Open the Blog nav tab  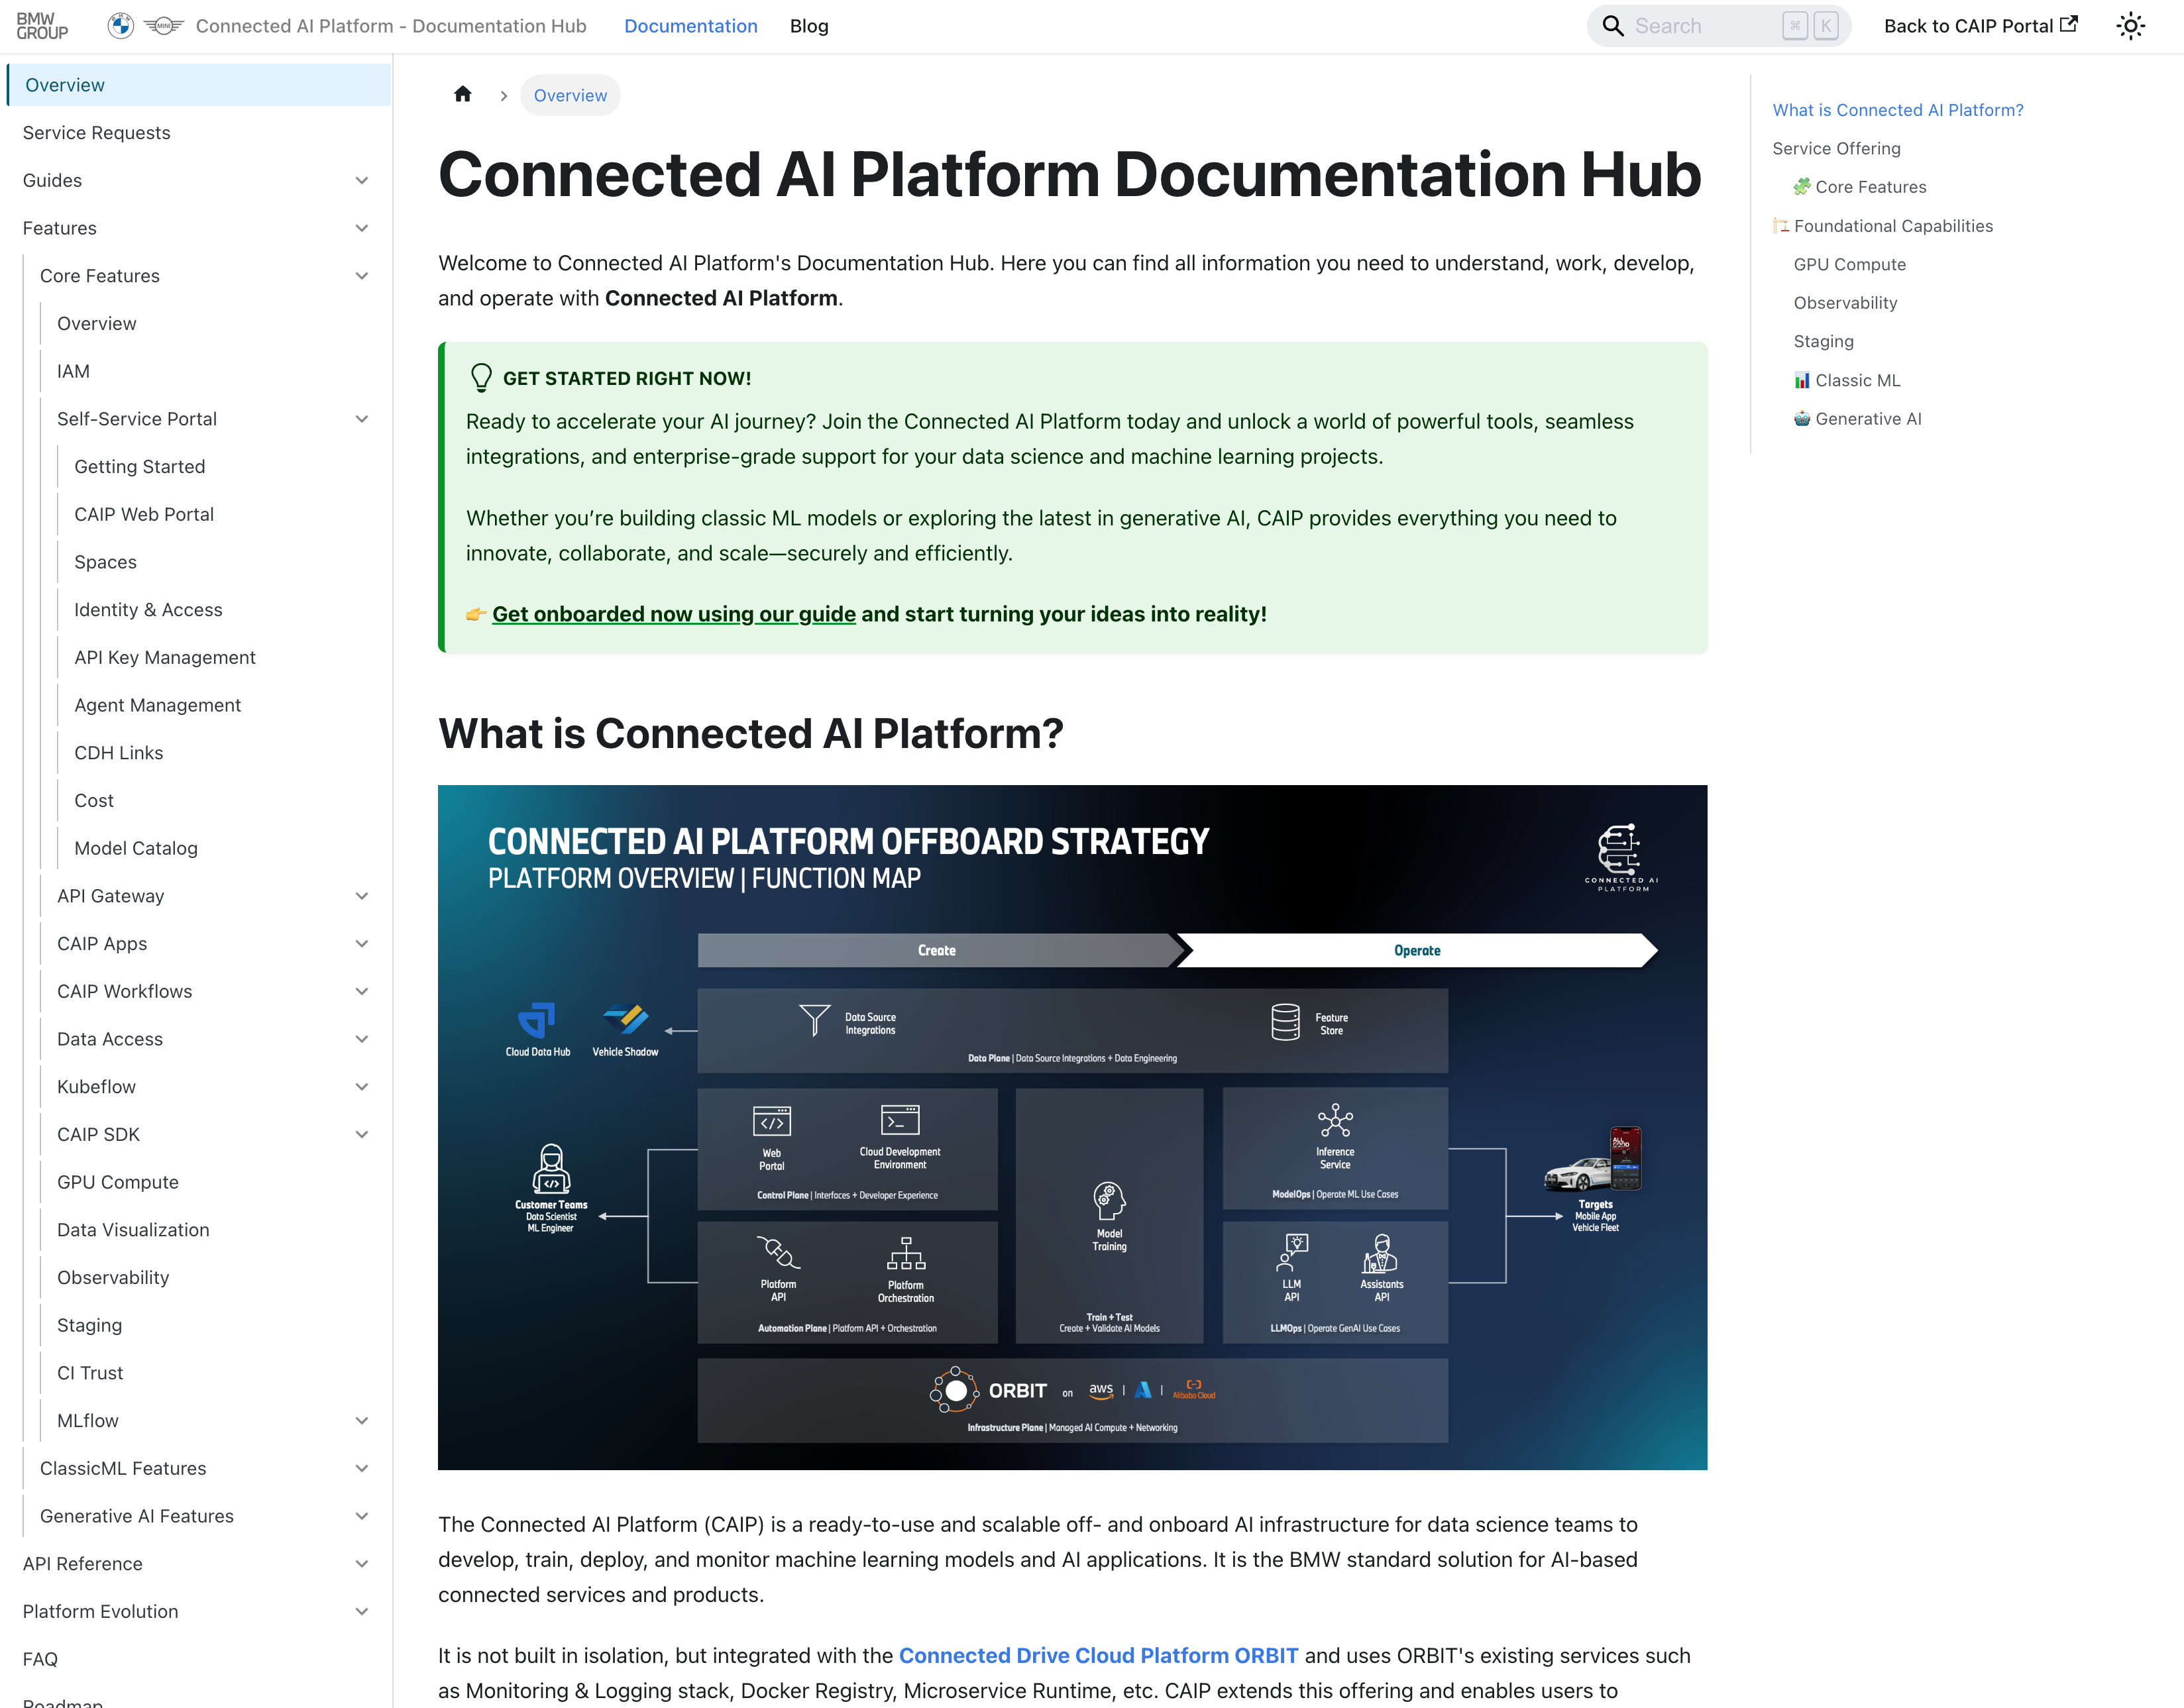pyautogui.click(x=809, y=26)
